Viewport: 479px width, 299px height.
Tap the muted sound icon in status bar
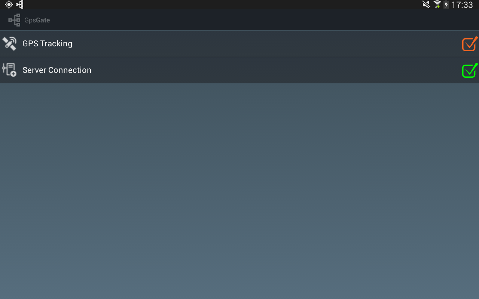point(426,4)
